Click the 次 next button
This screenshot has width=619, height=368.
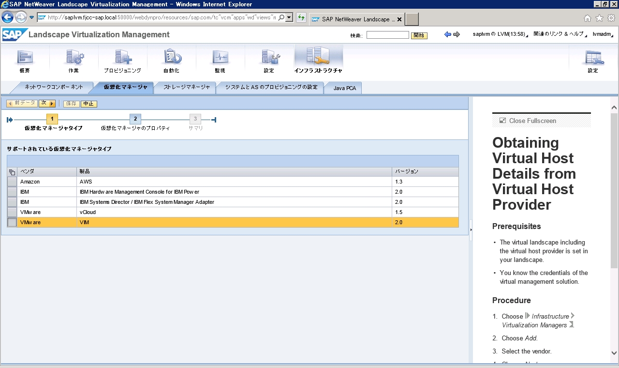(x=47, y=103)
